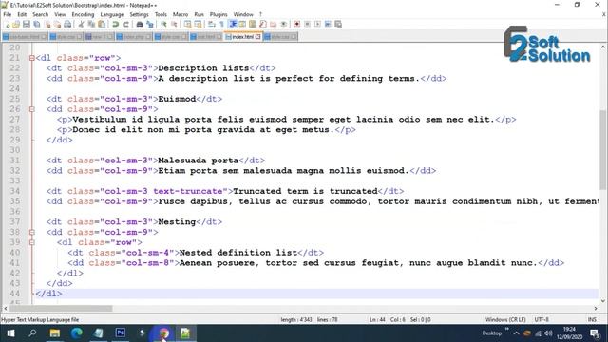The width and height of the screenshot is (608, 342).
Task: Collapse the nested dl at line 39
Action: (x=31, y=242)
